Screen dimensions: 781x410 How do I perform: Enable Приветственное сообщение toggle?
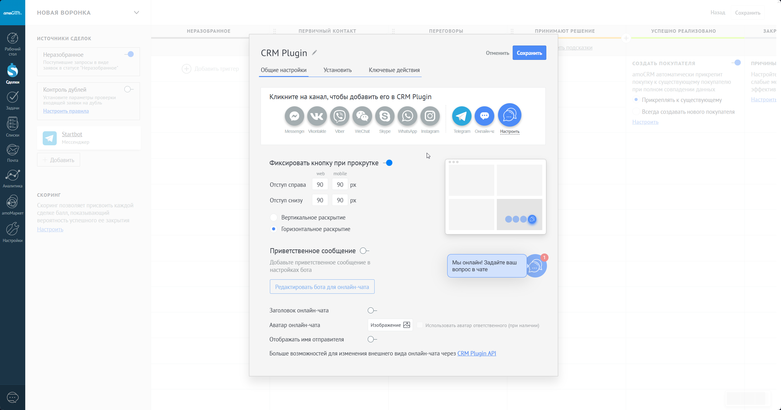[364, 251]
